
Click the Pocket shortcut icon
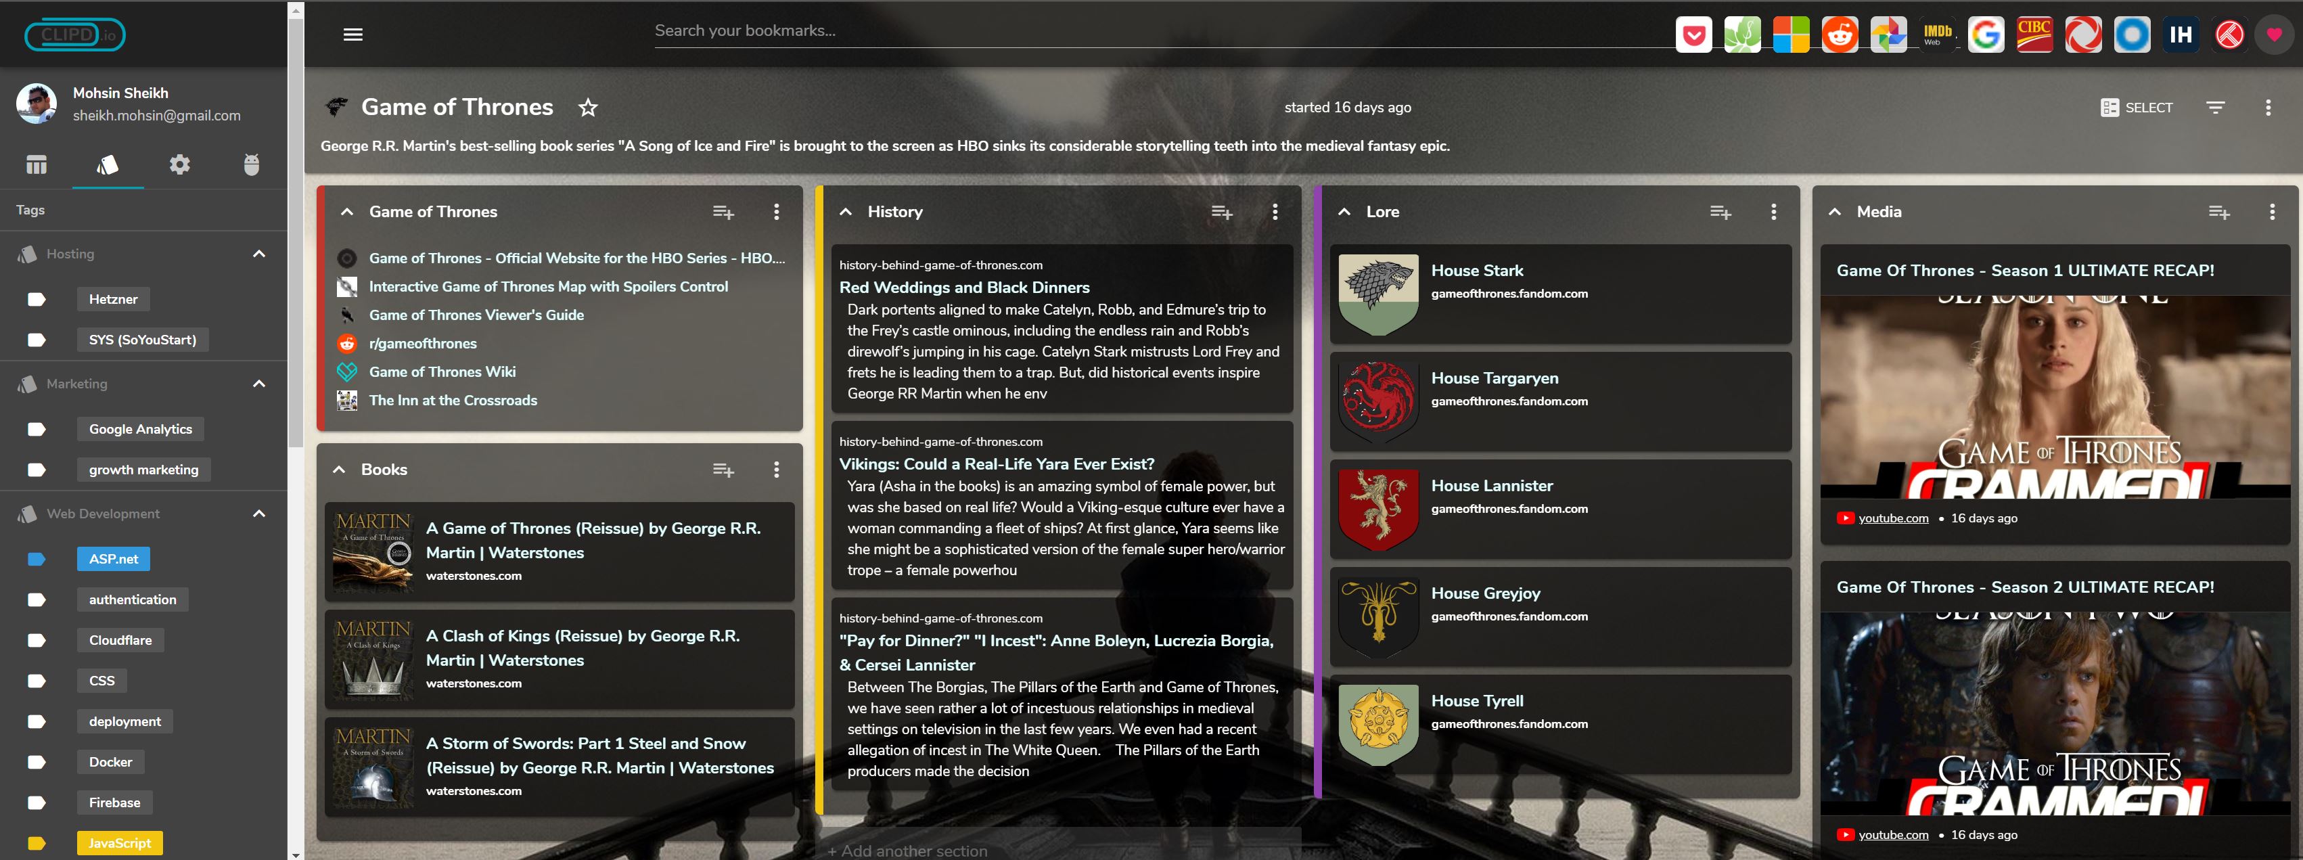tap(1693, 35)
